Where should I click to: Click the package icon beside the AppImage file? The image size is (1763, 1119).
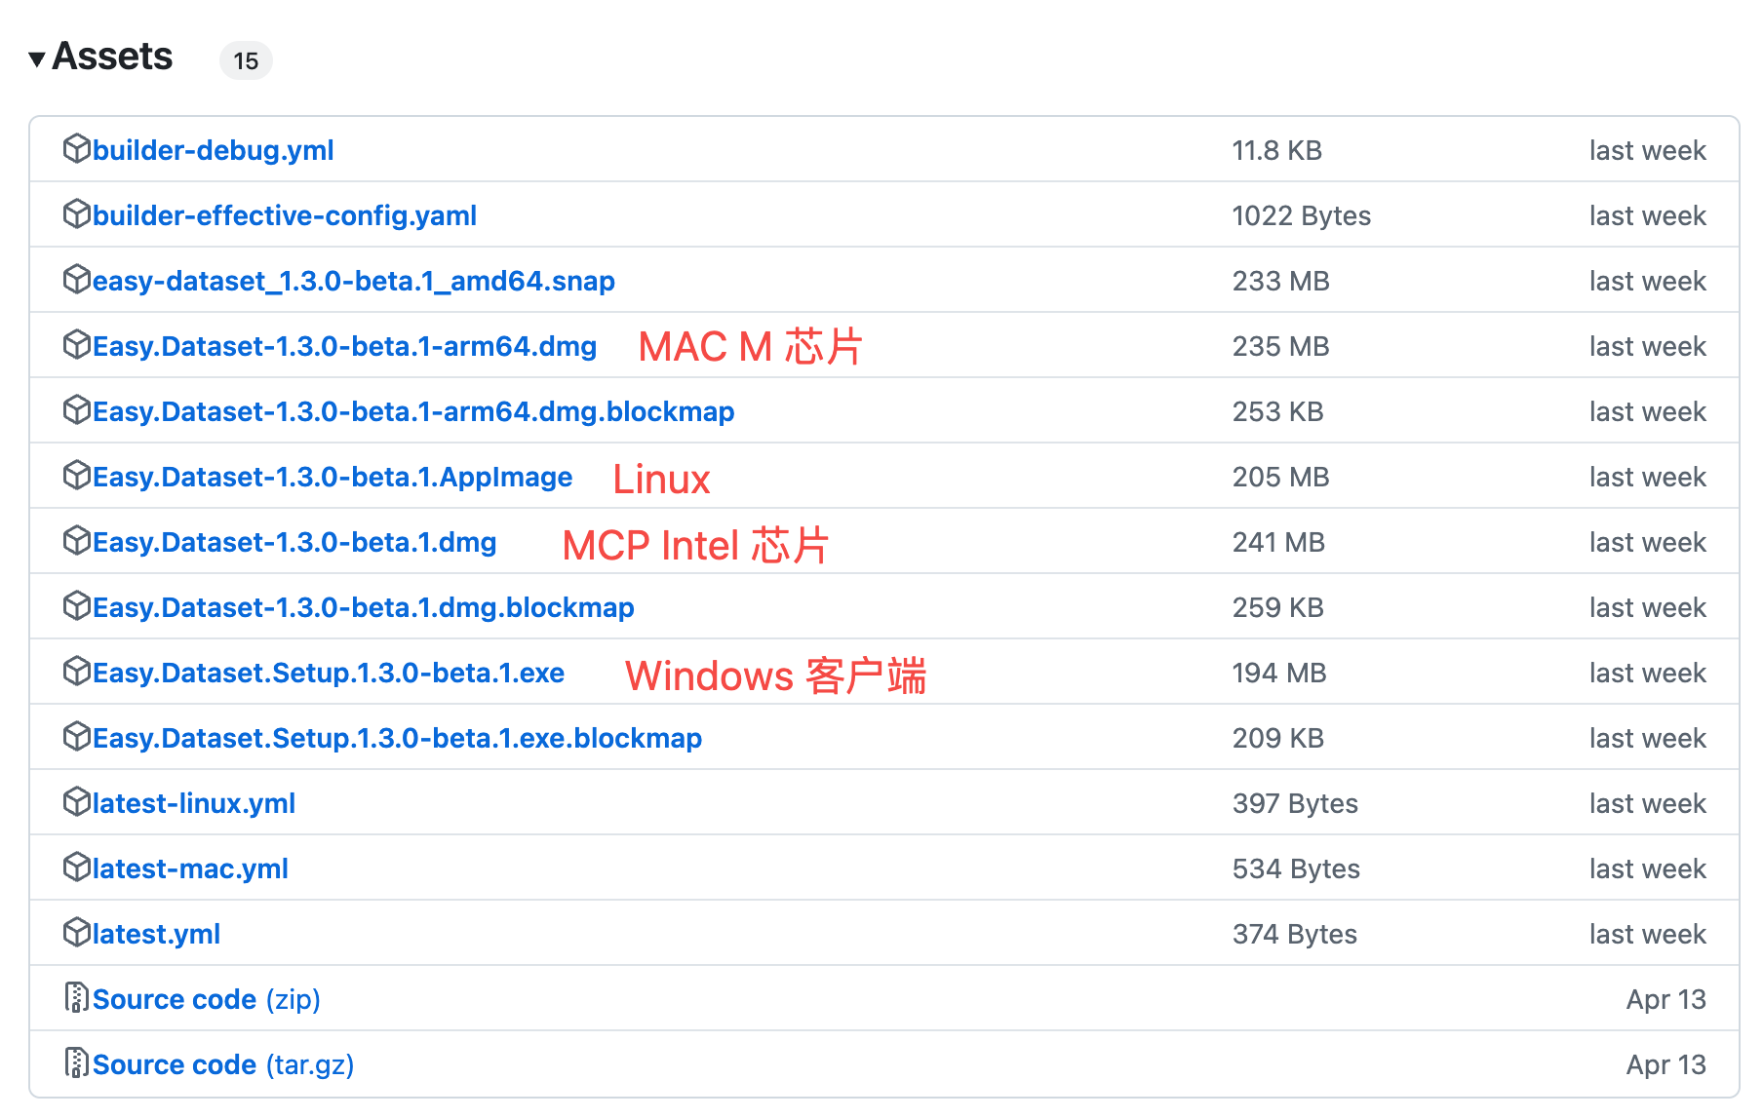pyautogui.click(x=76, y=476)
